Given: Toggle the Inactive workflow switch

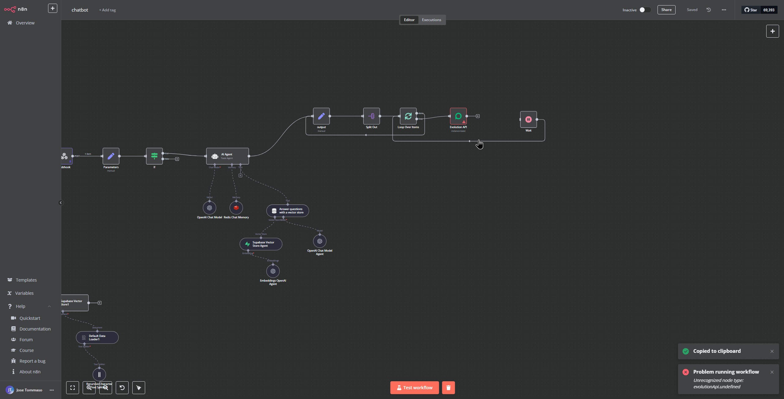Looking at the screenshot, I should [645, 10].
